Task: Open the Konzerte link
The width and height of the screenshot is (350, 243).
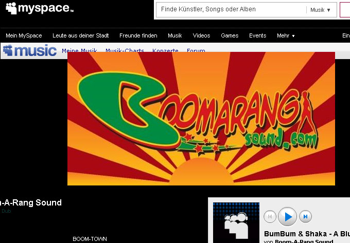Action: [x=165, y=50]
